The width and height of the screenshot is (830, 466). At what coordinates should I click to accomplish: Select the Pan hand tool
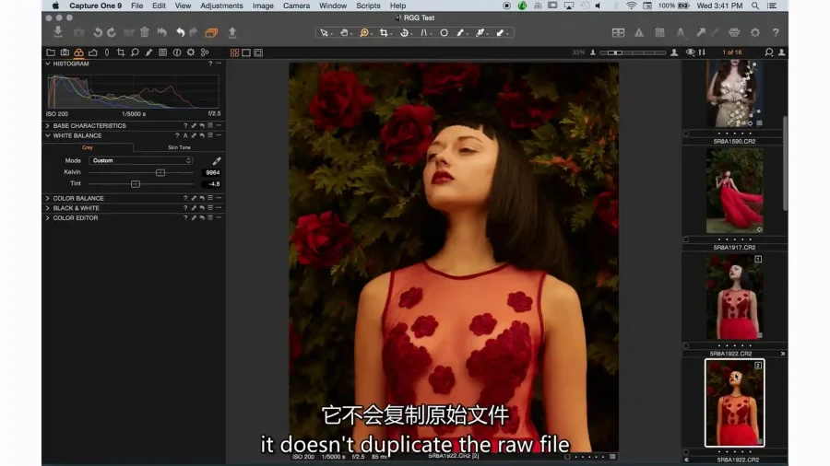344,33
